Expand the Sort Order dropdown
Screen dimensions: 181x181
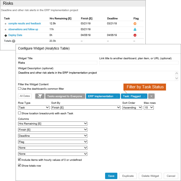[x=132, y=107]
